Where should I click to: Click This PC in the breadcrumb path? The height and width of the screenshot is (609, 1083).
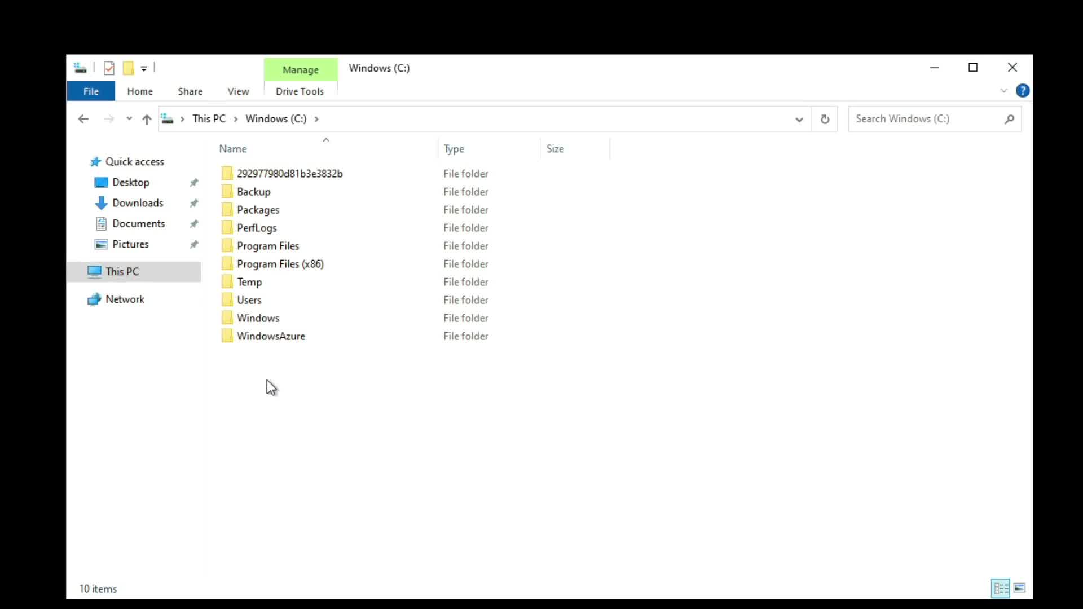(209, 119)
